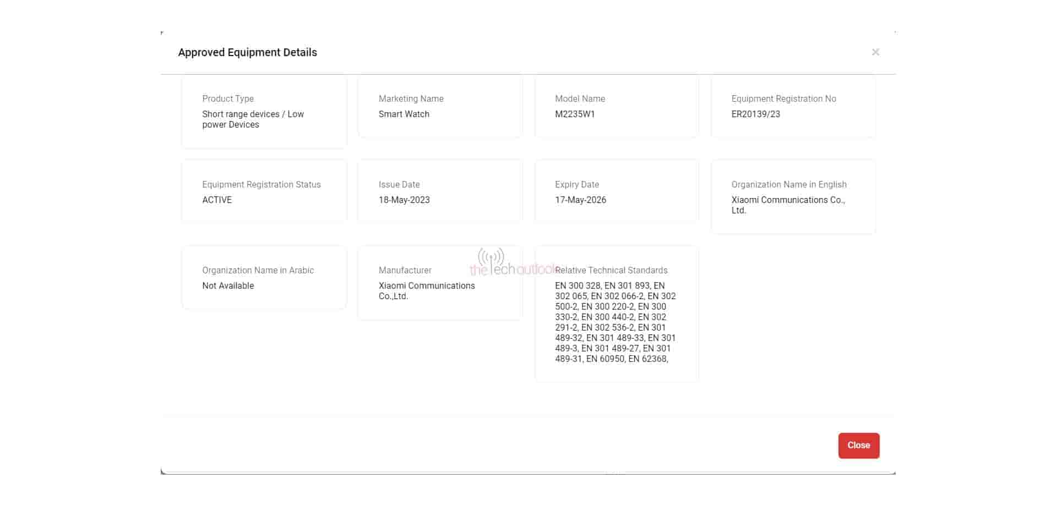Dismiss the dialog with the X icon
Viewport: 1057px width, 506px height.
tap(875, 52)
